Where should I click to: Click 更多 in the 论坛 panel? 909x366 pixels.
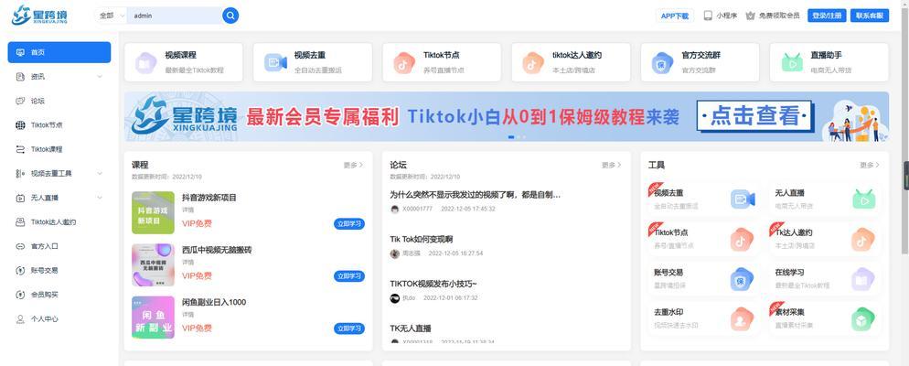tap(611, 166)
